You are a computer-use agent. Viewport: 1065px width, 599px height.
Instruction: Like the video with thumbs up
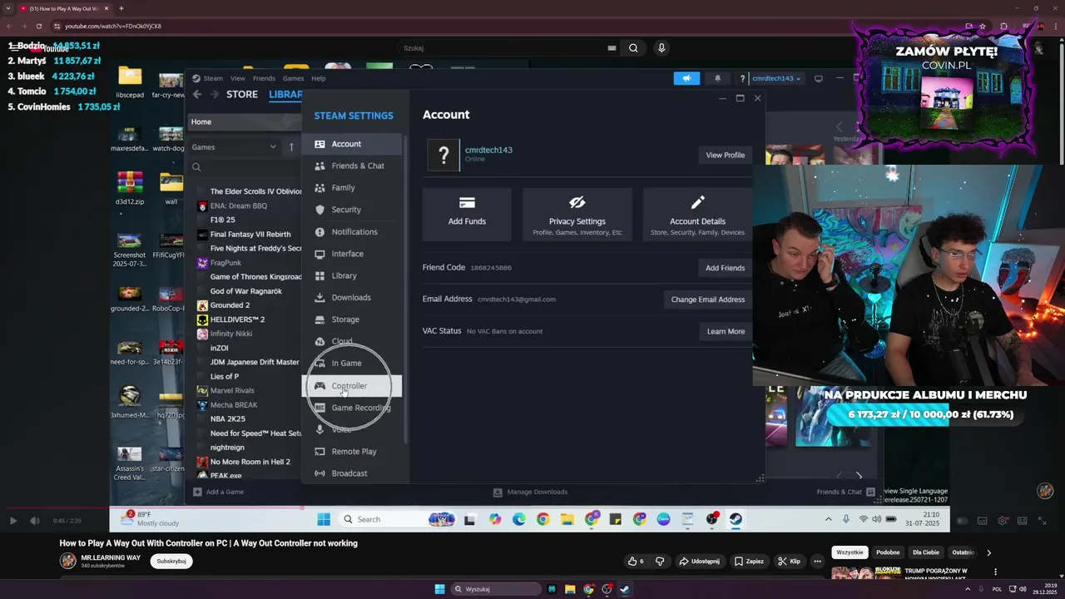(x=637, y=561)
